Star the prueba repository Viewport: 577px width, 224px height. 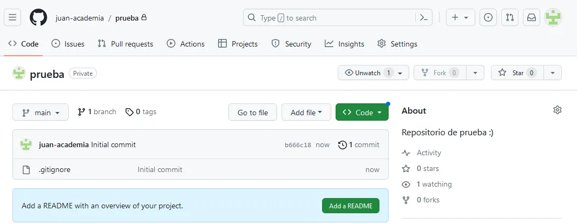(x=516, y=73)
